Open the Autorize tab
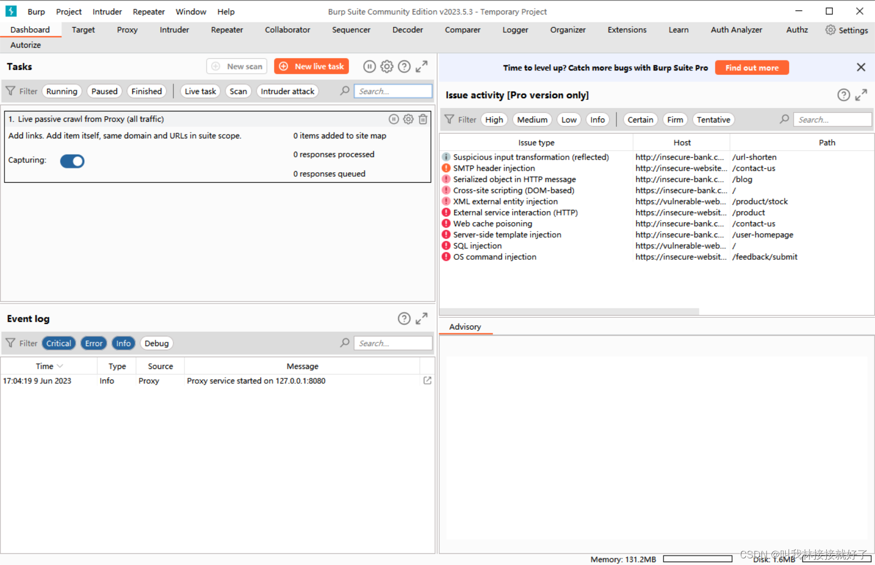 (x=25, y=45)
